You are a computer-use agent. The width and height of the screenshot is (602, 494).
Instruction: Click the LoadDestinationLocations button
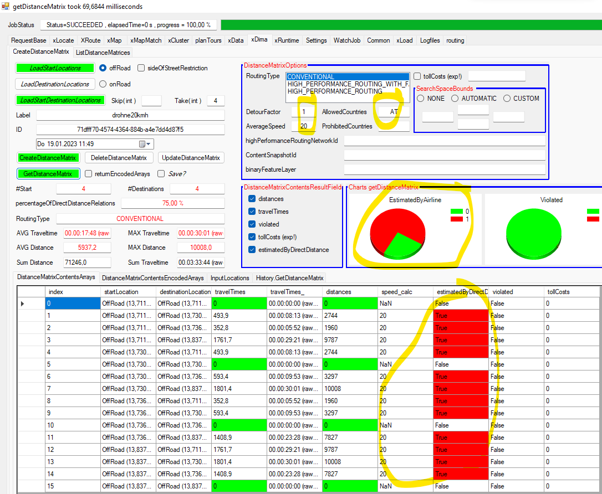click(x=54, y=84)
